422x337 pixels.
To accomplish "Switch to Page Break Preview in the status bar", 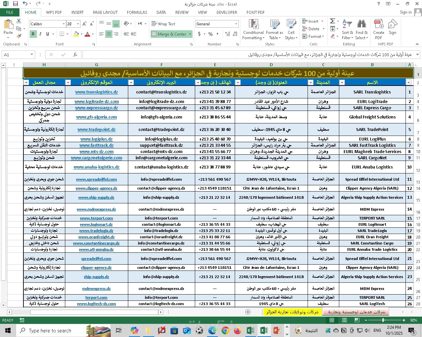I will pyautogui.click(x=356, y=320).
